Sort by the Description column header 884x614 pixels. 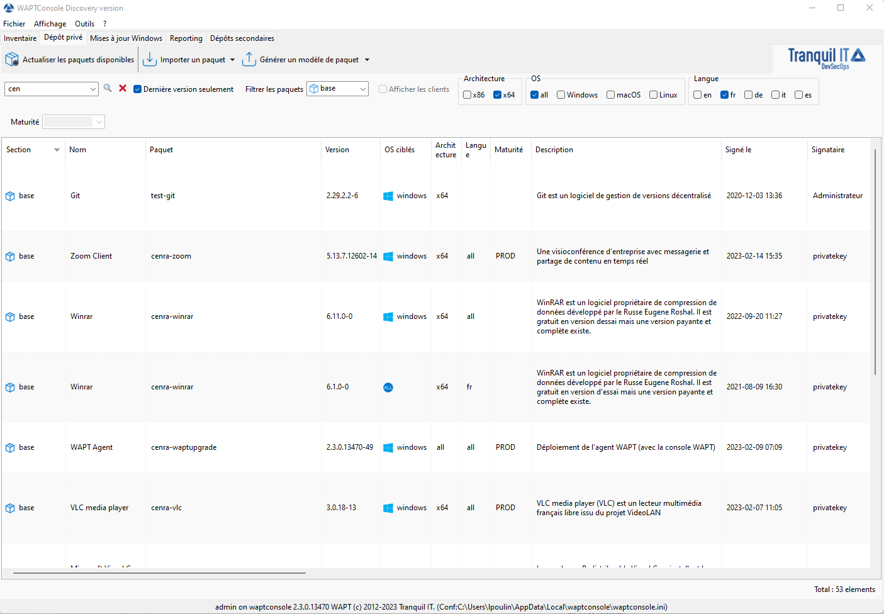coord(626,150)
